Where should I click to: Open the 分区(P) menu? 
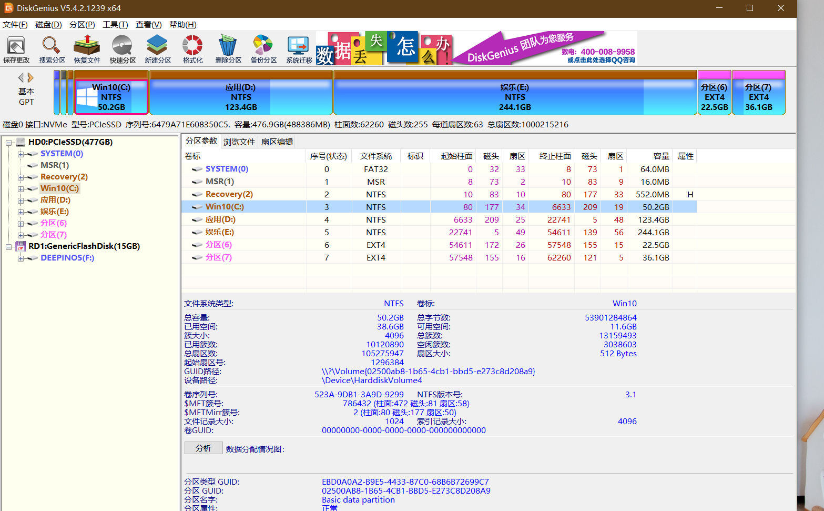82,25
